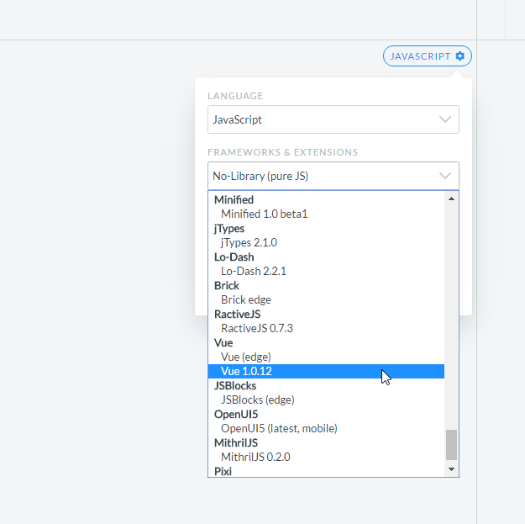This screenshot has width=525, height=524.
Task: Click the framework list scrollbar thumb
Action: tap(451, 445)
